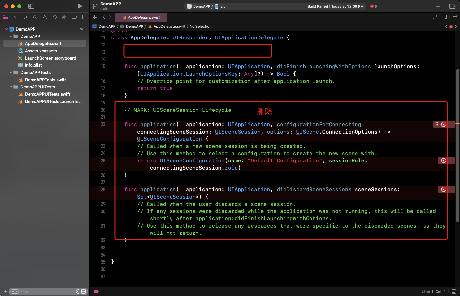
Task: Click the pink breakpoint tag icon at bottom
Action: pyautogui.click(x=96, y=291)
